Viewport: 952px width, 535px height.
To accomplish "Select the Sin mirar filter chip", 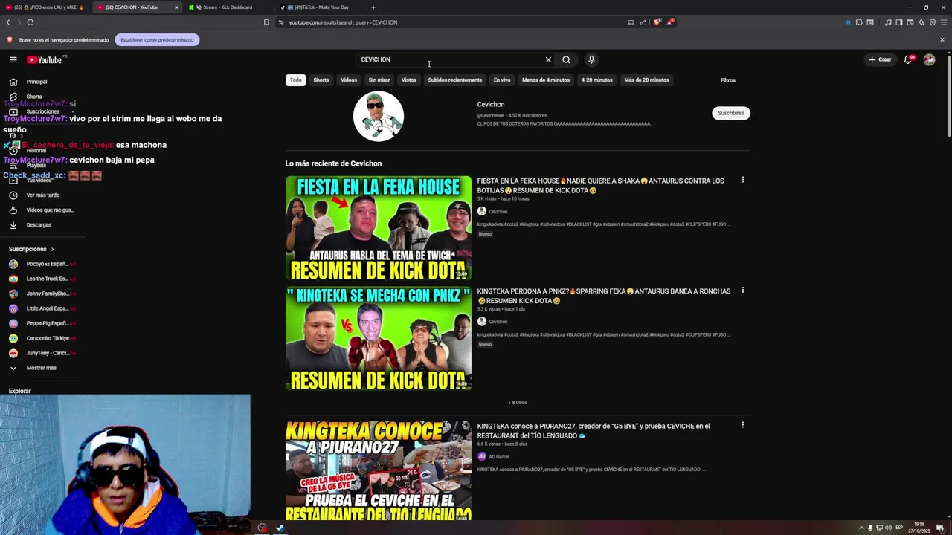I will [x=379, y=80].
